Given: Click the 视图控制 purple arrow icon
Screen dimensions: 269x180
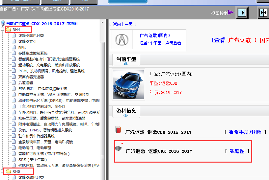Looking at the screenshot, I should [x=231, y=12].
